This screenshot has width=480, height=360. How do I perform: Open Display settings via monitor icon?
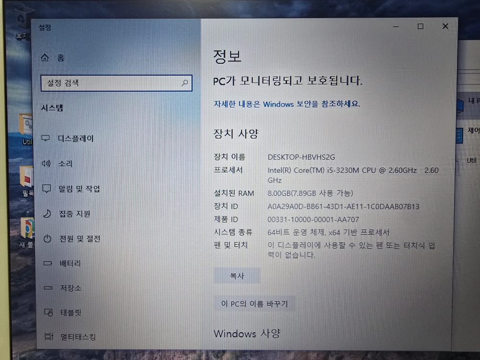coord(46,139)
